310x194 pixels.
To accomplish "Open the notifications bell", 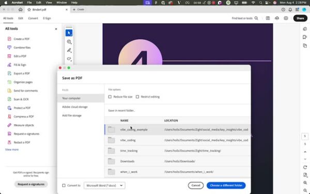I will point(290,9).
